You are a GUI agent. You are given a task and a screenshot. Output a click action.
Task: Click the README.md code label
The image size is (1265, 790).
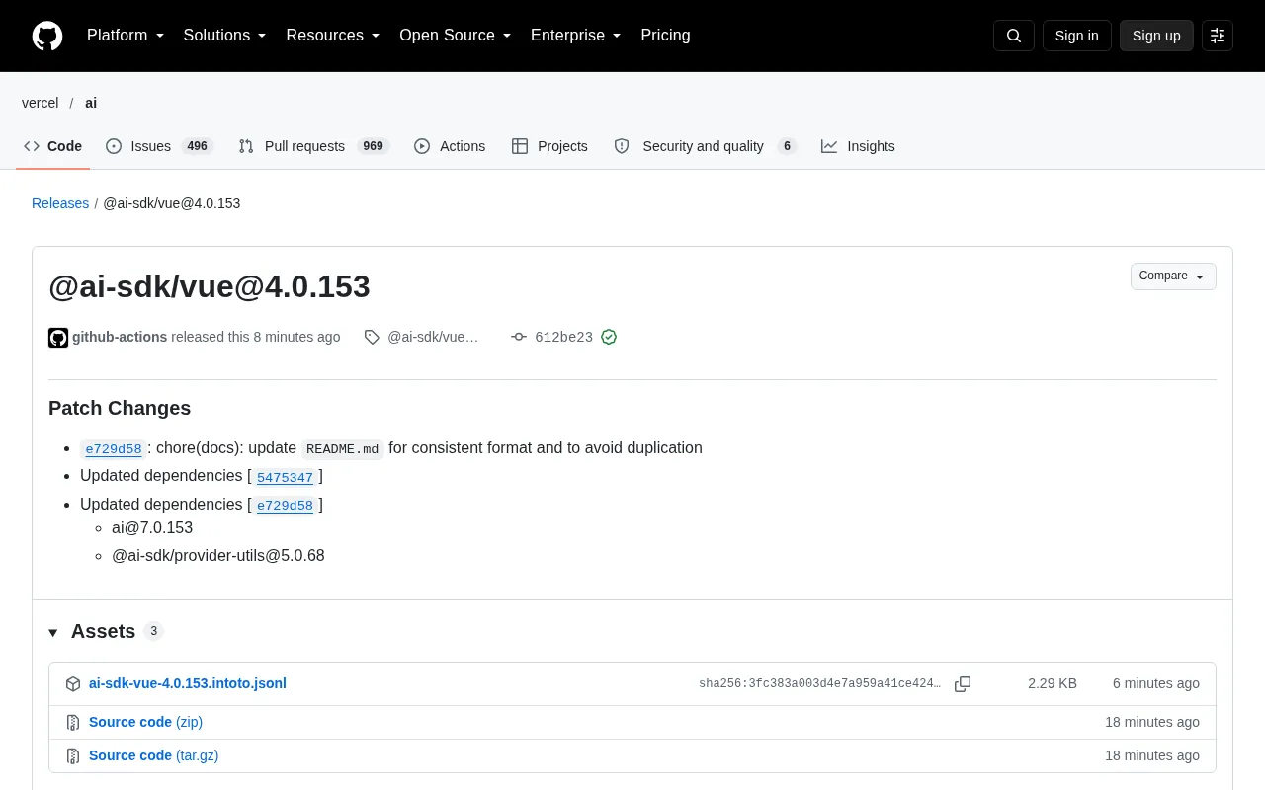[342, 448]
